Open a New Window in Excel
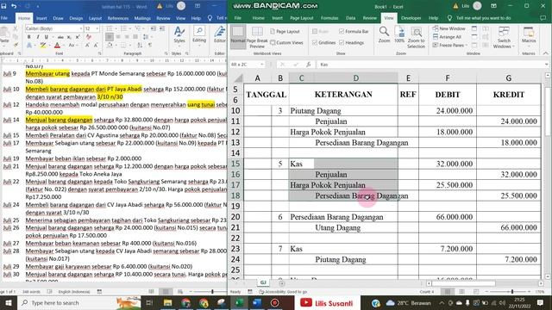The height and width of the screenshot is (310, 552). (449, 28)
